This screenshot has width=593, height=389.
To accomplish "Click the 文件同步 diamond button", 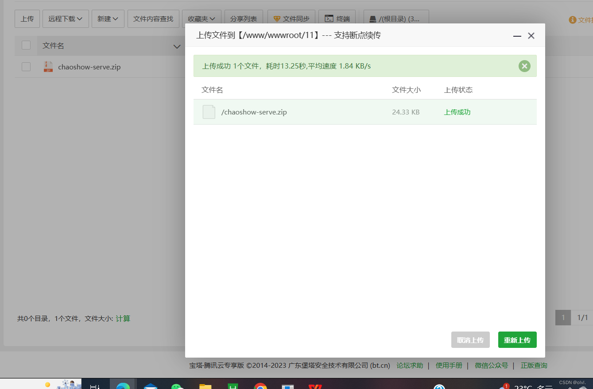I will coord(291,19).
